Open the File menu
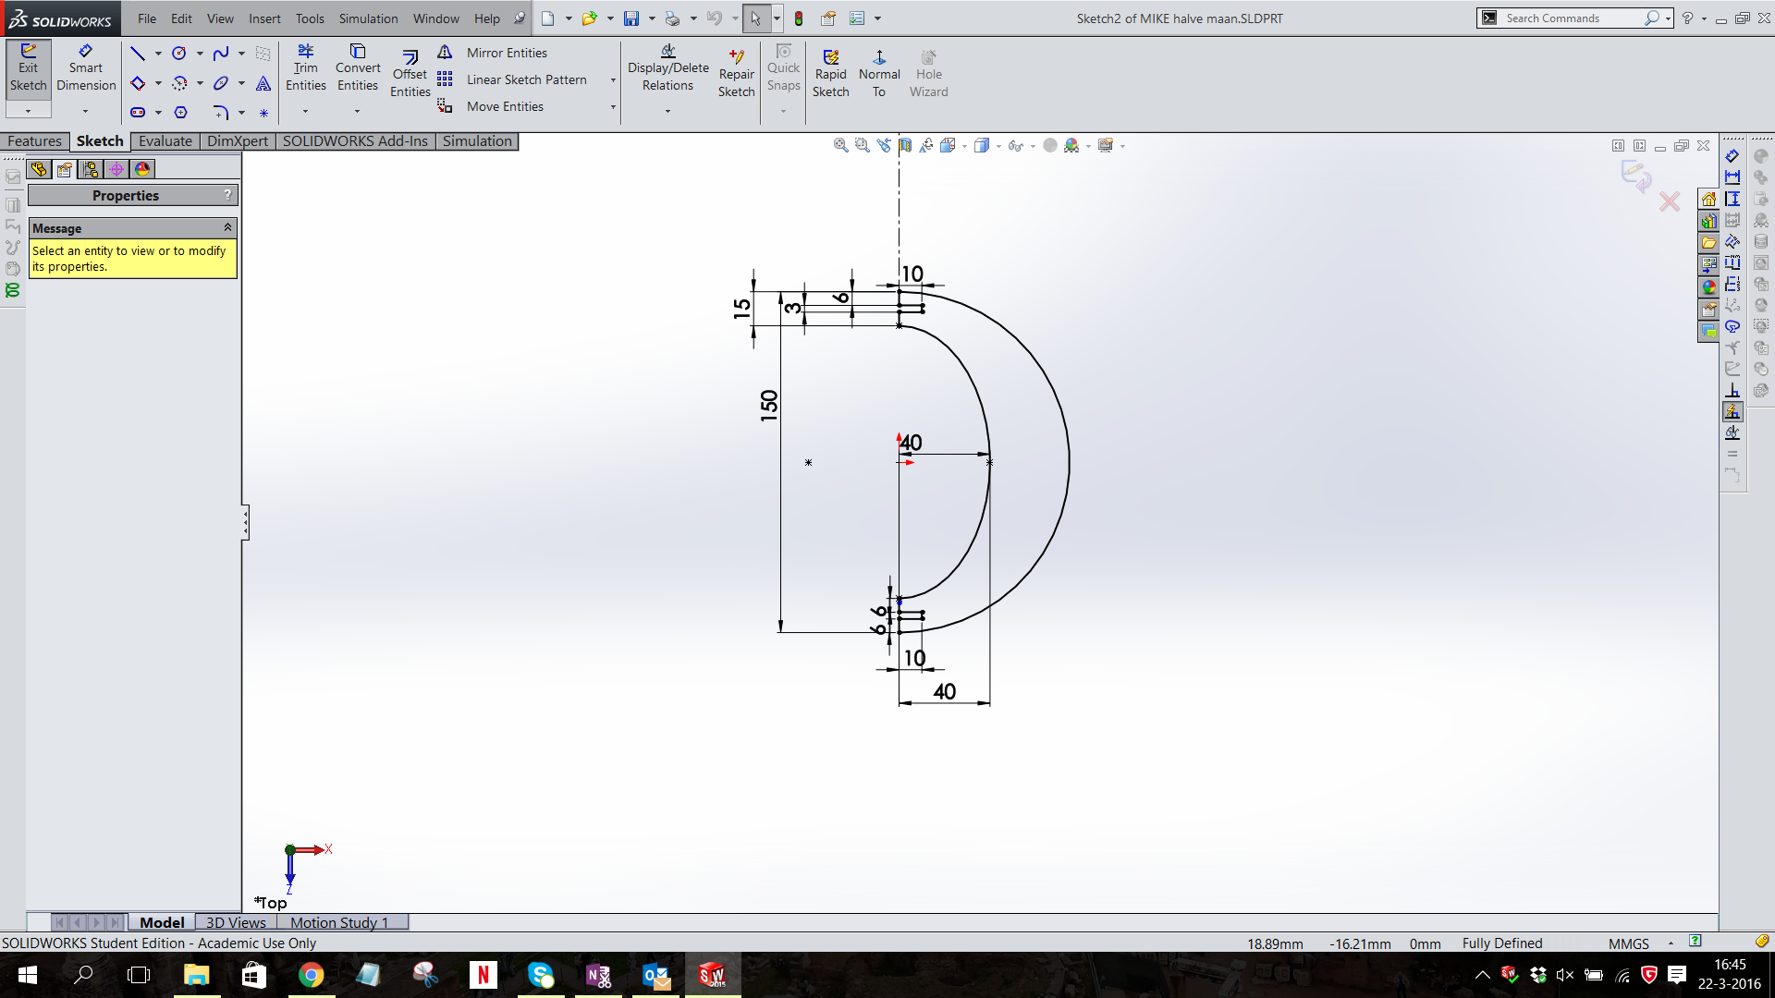The width and height of the screenshot is (1775, 998). (x=147, y=18)
